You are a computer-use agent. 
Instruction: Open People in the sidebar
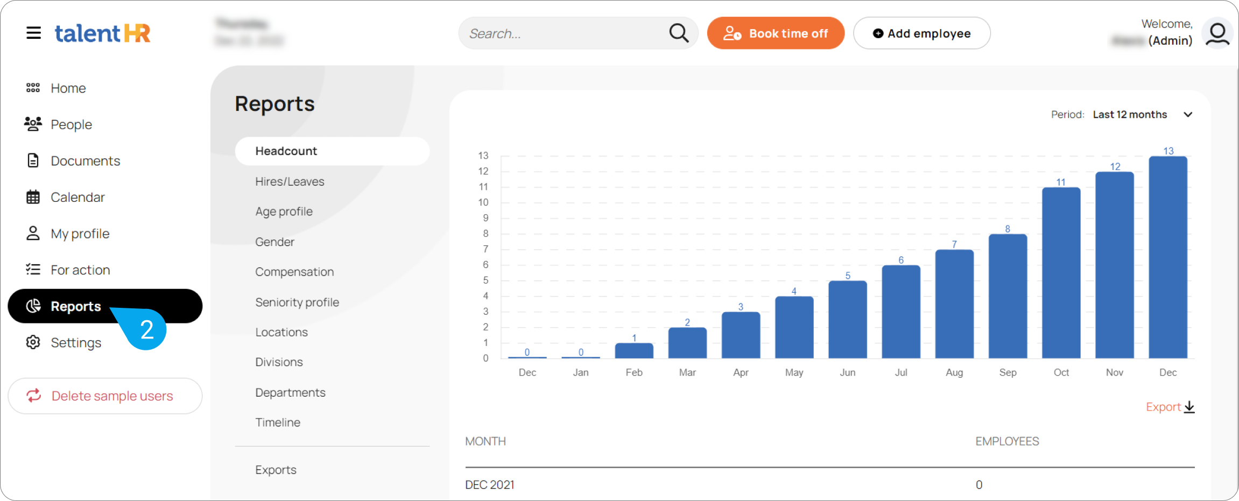coord(71,124)
